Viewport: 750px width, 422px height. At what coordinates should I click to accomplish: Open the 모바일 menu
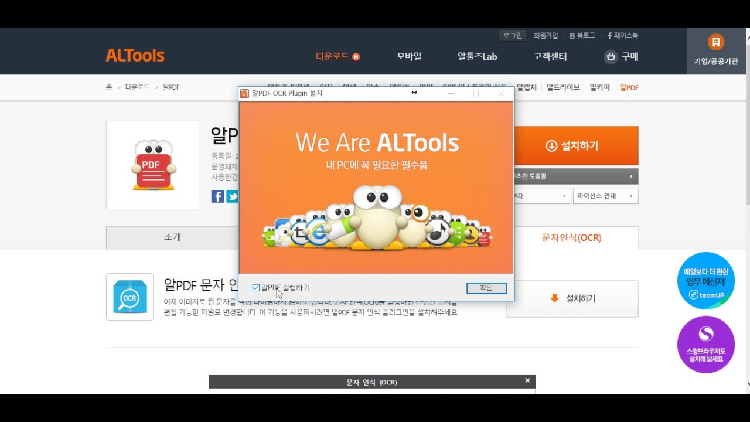pos(409,56)
